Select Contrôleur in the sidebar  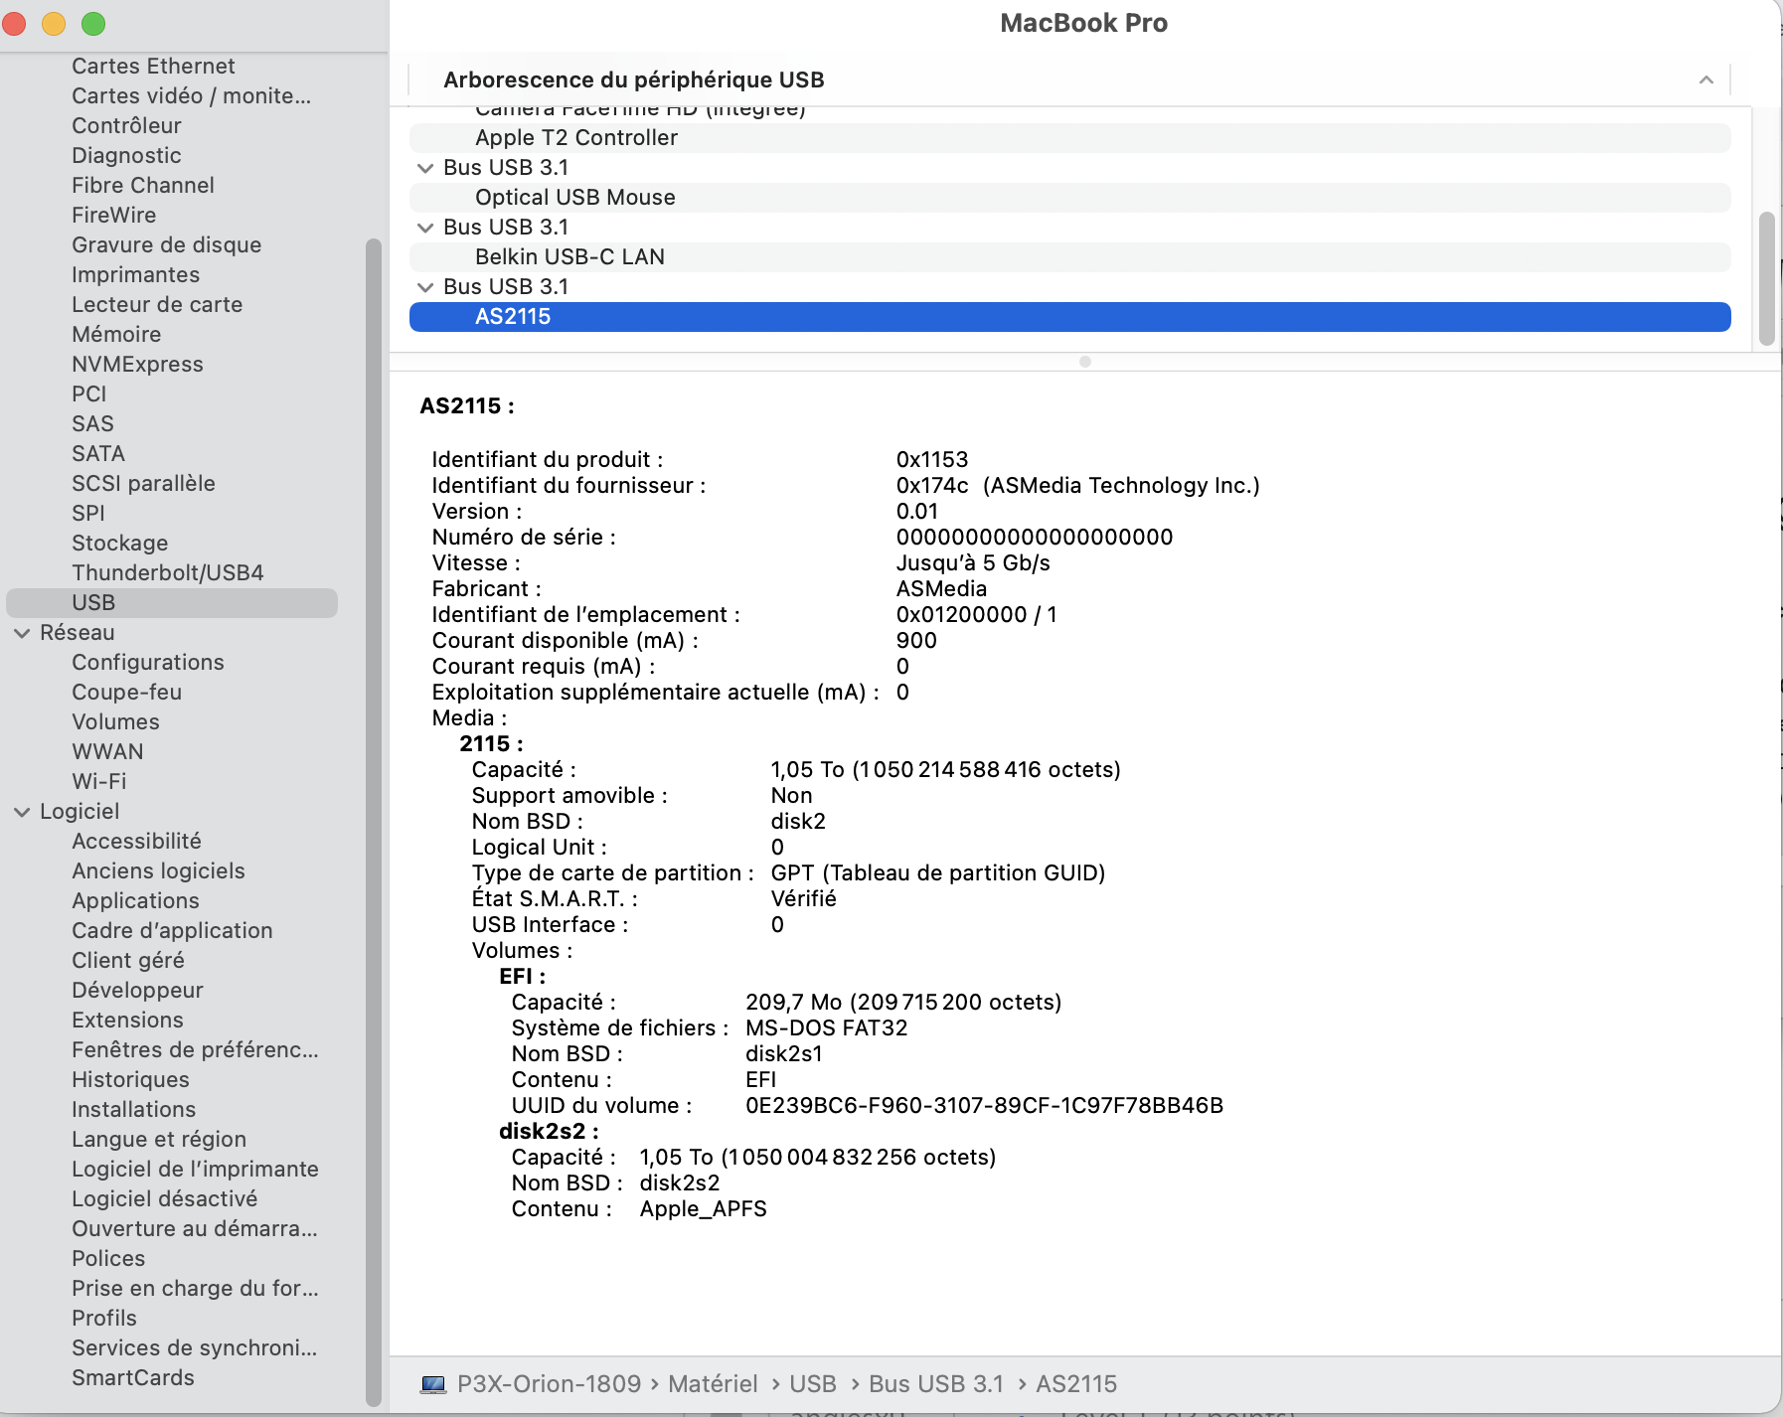pyautogui.click(x=126, y=126)
